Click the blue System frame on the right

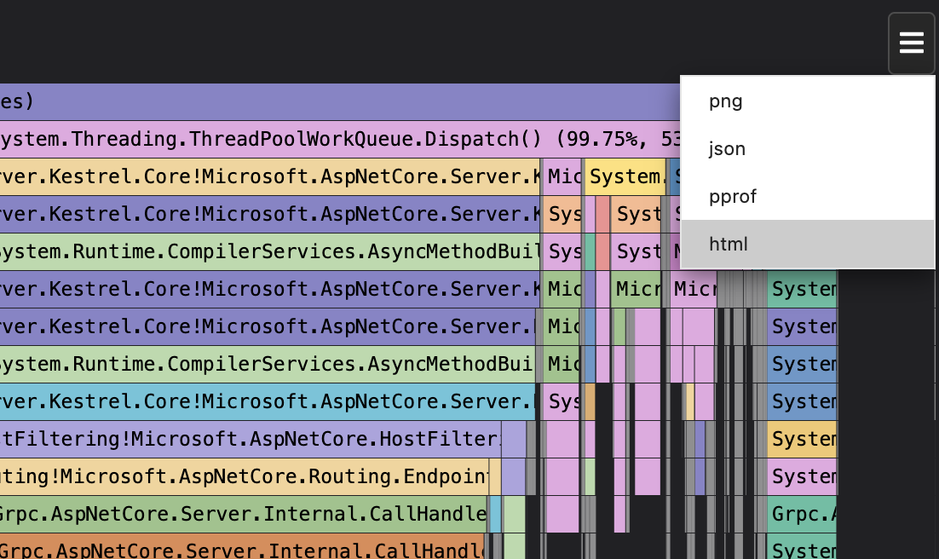801,364
